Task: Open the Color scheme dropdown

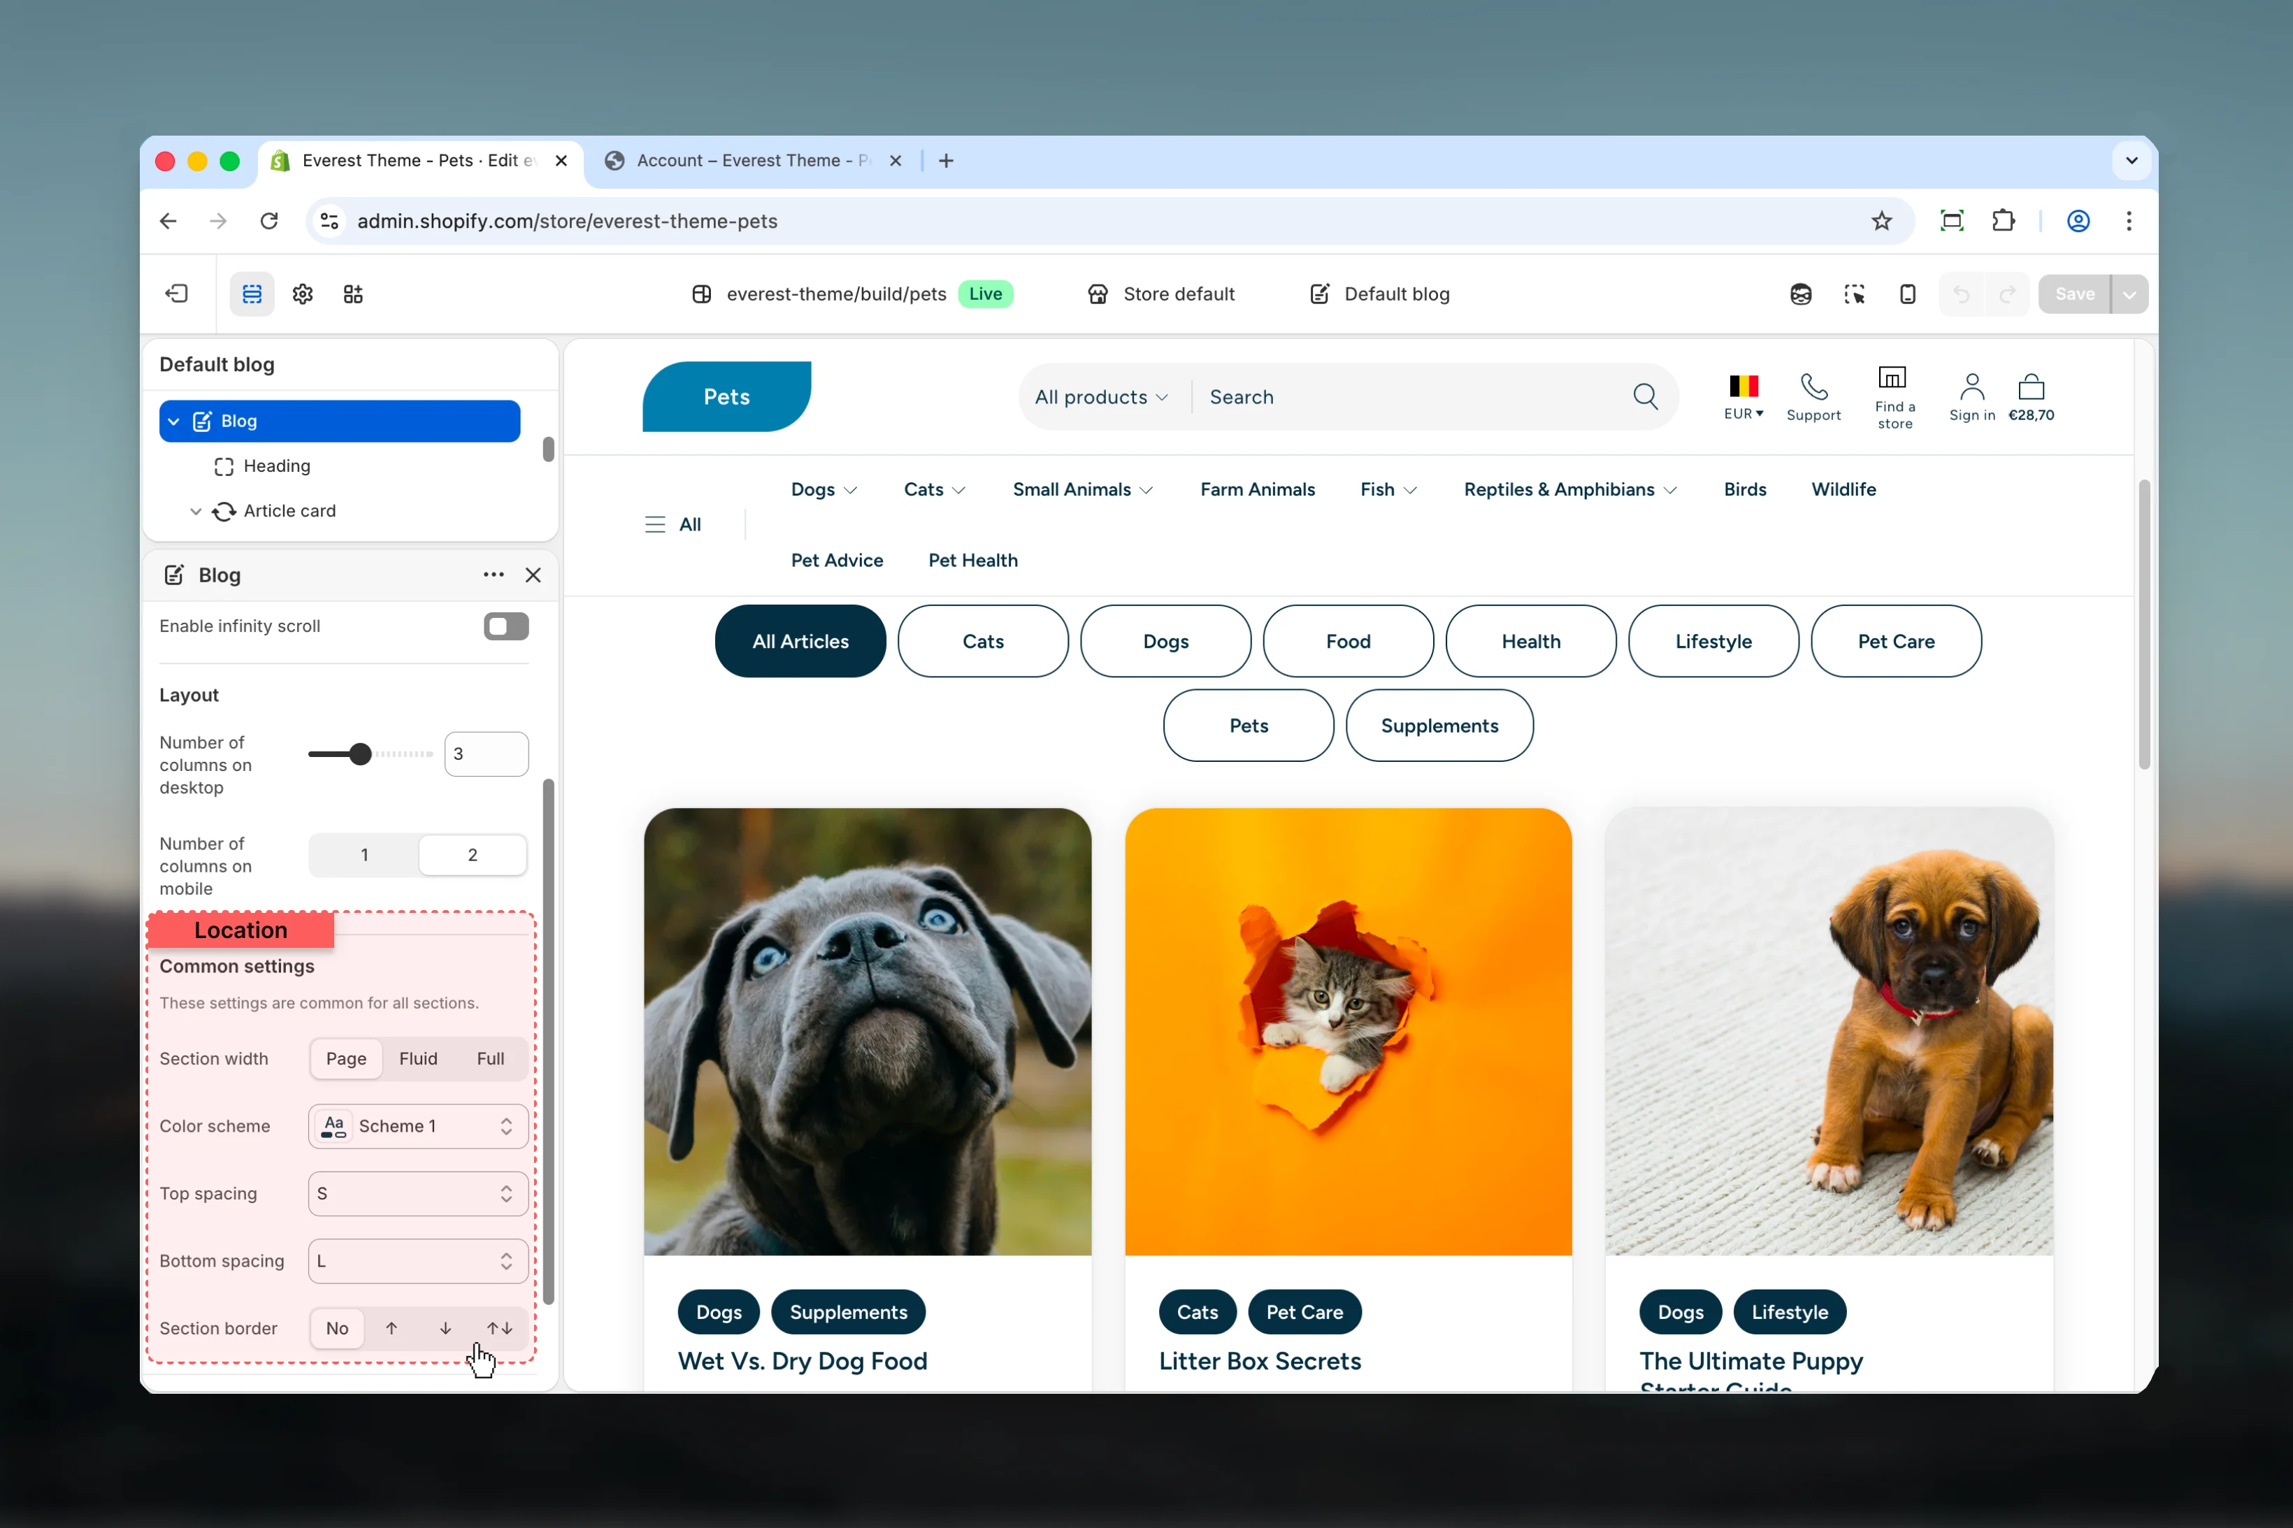Action: [418, 1127]
